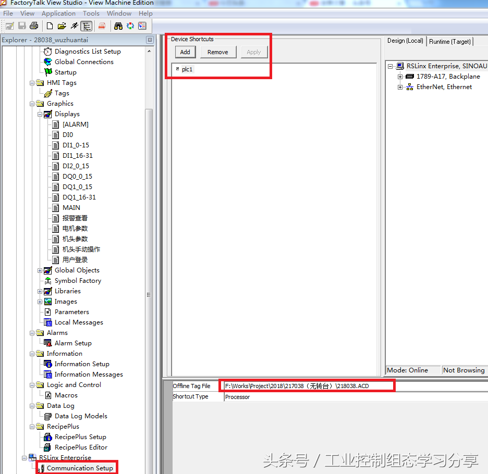Open the Application menu

pos(58,14)
